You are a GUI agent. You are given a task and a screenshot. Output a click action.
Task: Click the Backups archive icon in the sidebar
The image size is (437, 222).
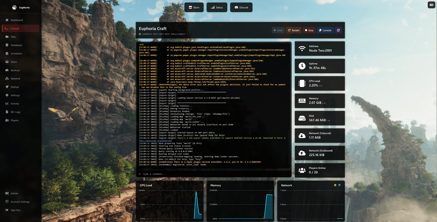[7, 70]
